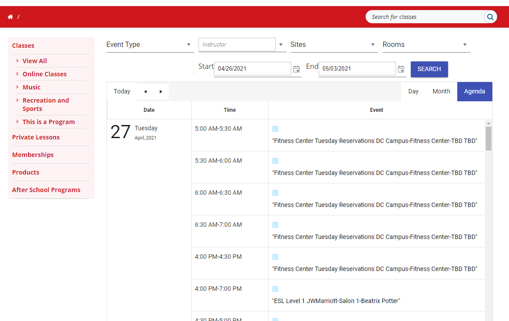Open the Start date calendar picker
509x321 pixels.
(x=296, y=69)
